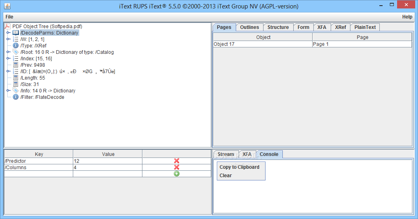This screenshot has height=219, width=418.
Task: Select the /Length: 55 tree row
Action: point(33,78)
